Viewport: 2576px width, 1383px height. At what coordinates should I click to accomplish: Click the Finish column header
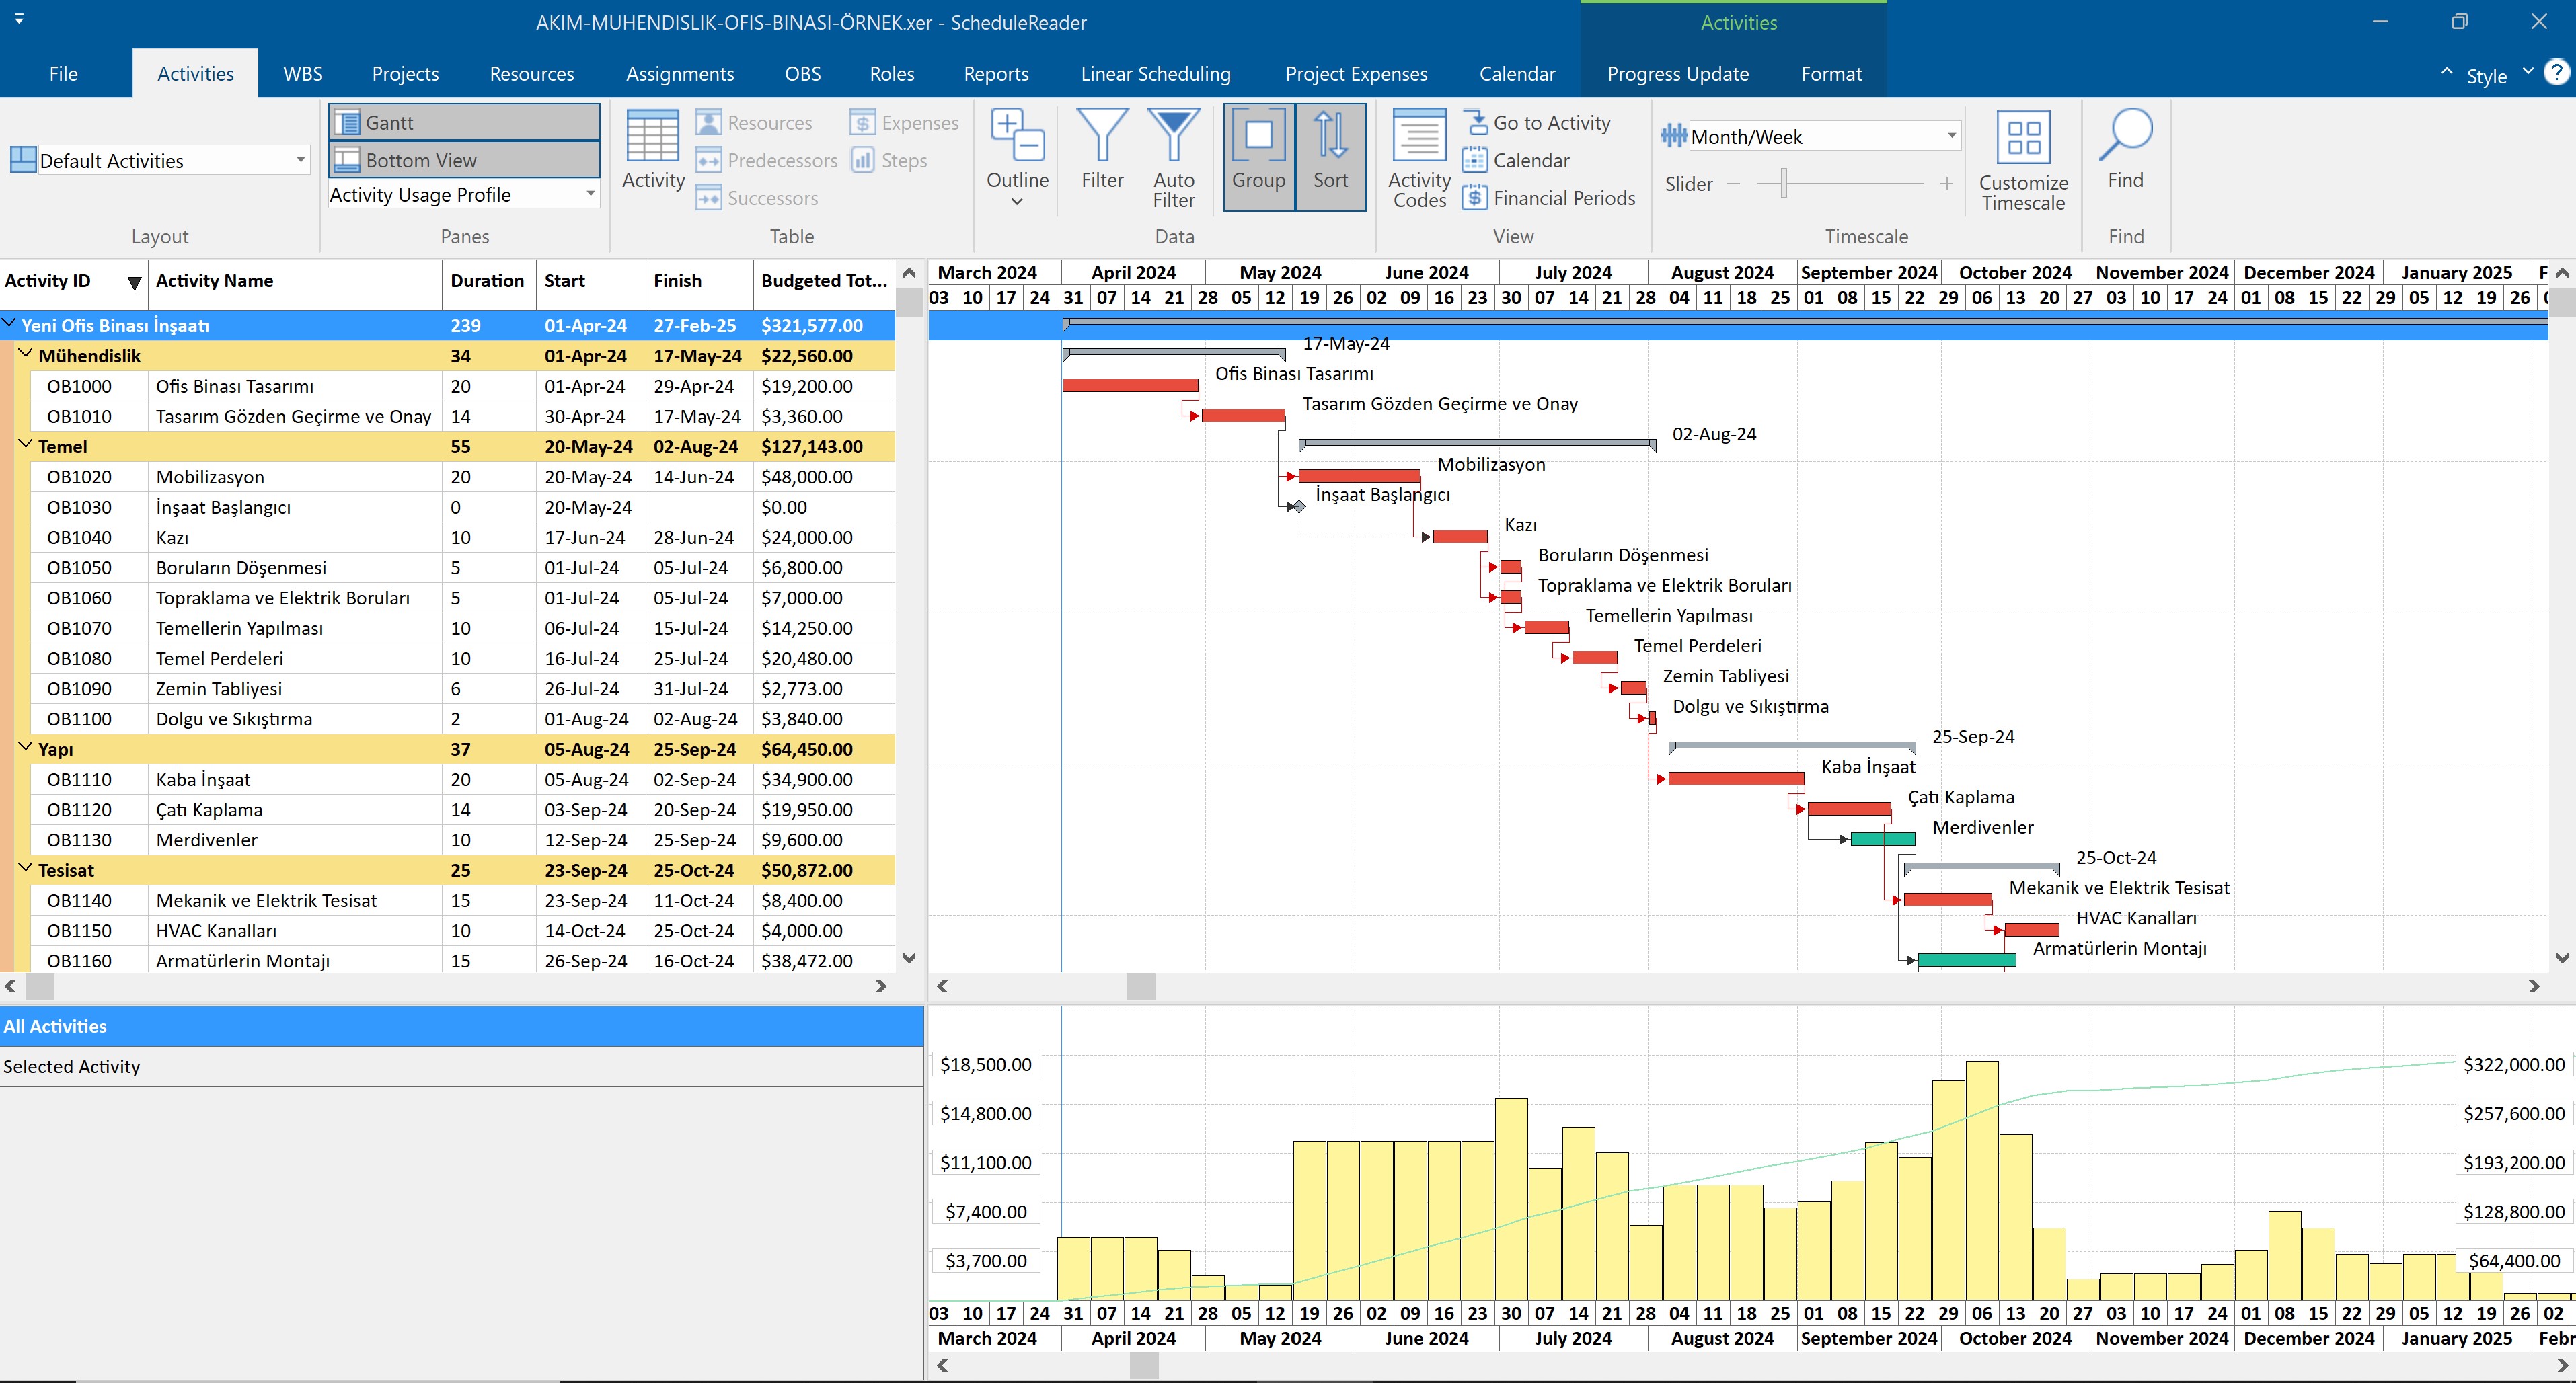point(678,281)
